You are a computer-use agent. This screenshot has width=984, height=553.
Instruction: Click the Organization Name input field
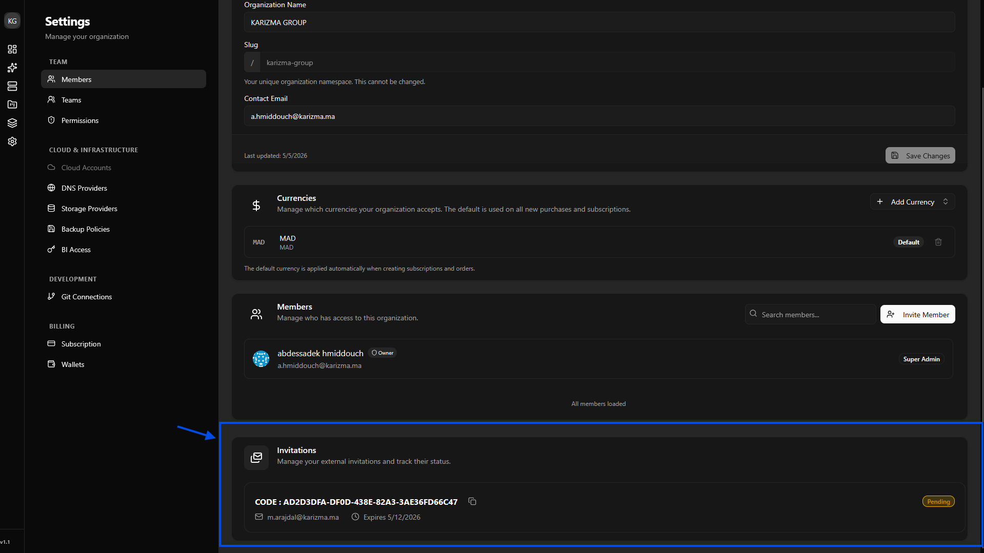click(x=599, y=23)
